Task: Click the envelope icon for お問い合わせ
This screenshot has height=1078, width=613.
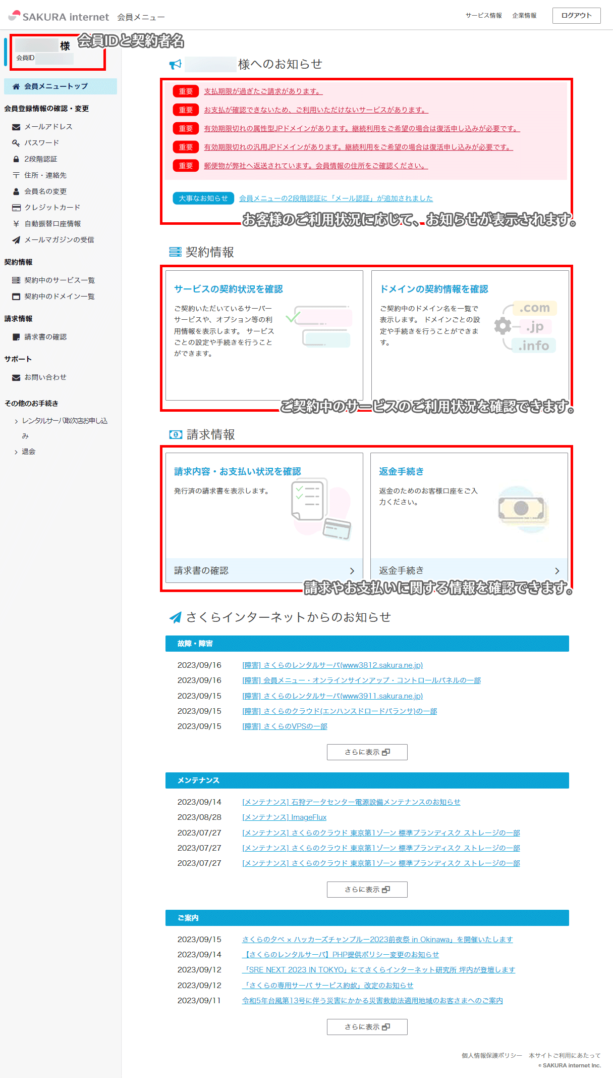Action: point(16,377)
